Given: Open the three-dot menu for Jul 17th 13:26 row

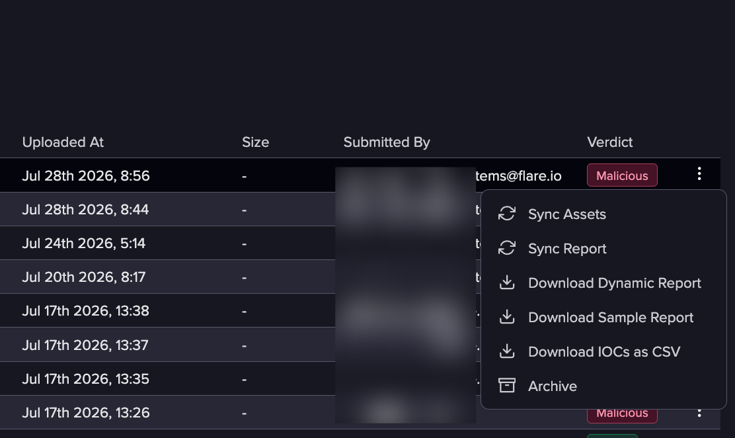Looking at the screenshot, I should (x=699, y=413).
